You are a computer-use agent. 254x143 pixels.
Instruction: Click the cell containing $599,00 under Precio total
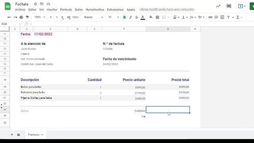coord(167,87)
